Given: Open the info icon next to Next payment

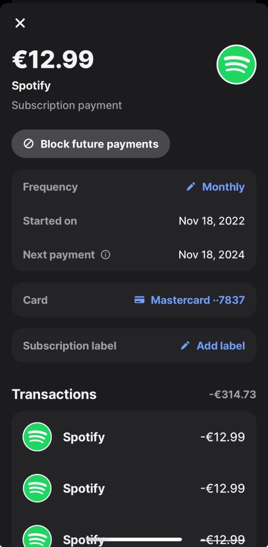Looking at the screenshot, I should click(105, 255).
